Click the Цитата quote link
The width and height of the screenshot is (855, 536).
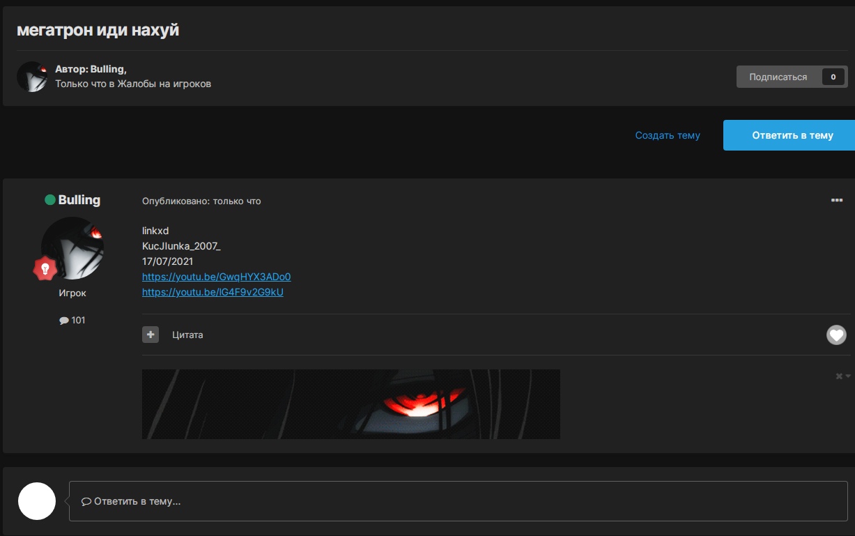pos(187,335)
